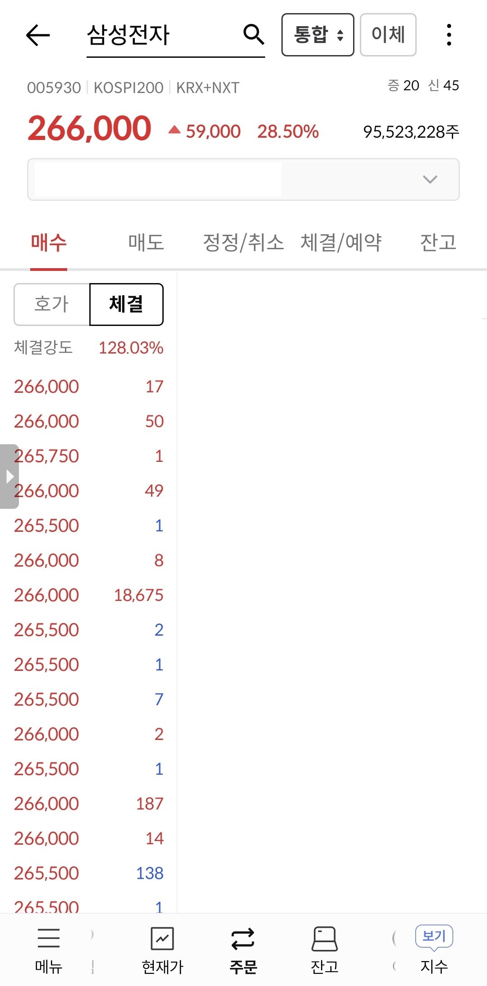Open the 통합 market selector dropdown
The image size is (487, 986).
pos(318,35)
